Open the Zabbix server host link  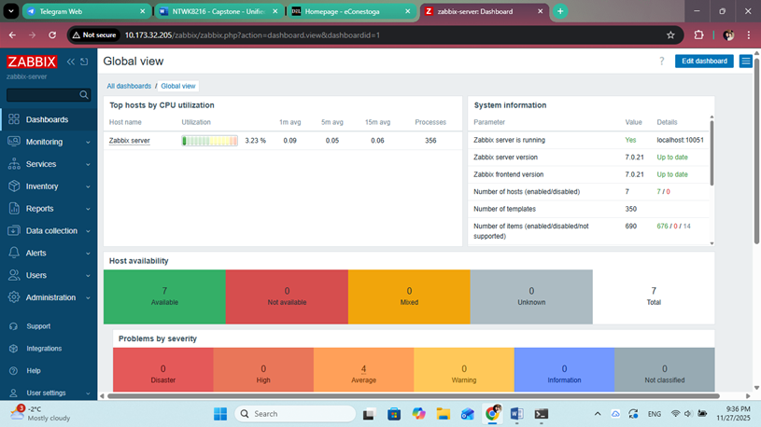pos(129,141)
